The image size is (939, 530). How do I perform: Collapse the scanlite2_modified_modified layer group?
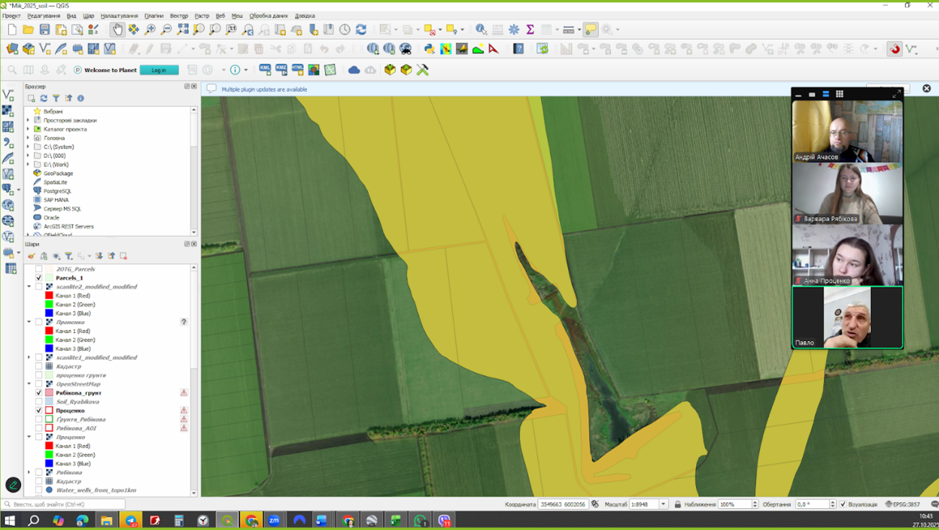[x=29, y=286]
